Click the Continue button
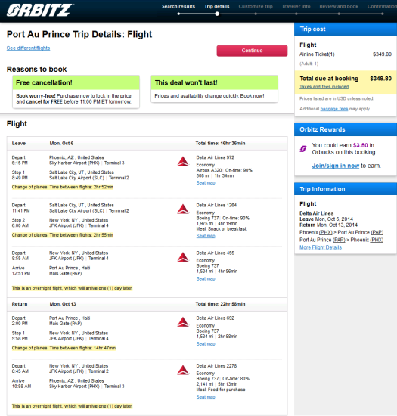The width and height of the screenshot is (397, 416). (x=252, y=51)
